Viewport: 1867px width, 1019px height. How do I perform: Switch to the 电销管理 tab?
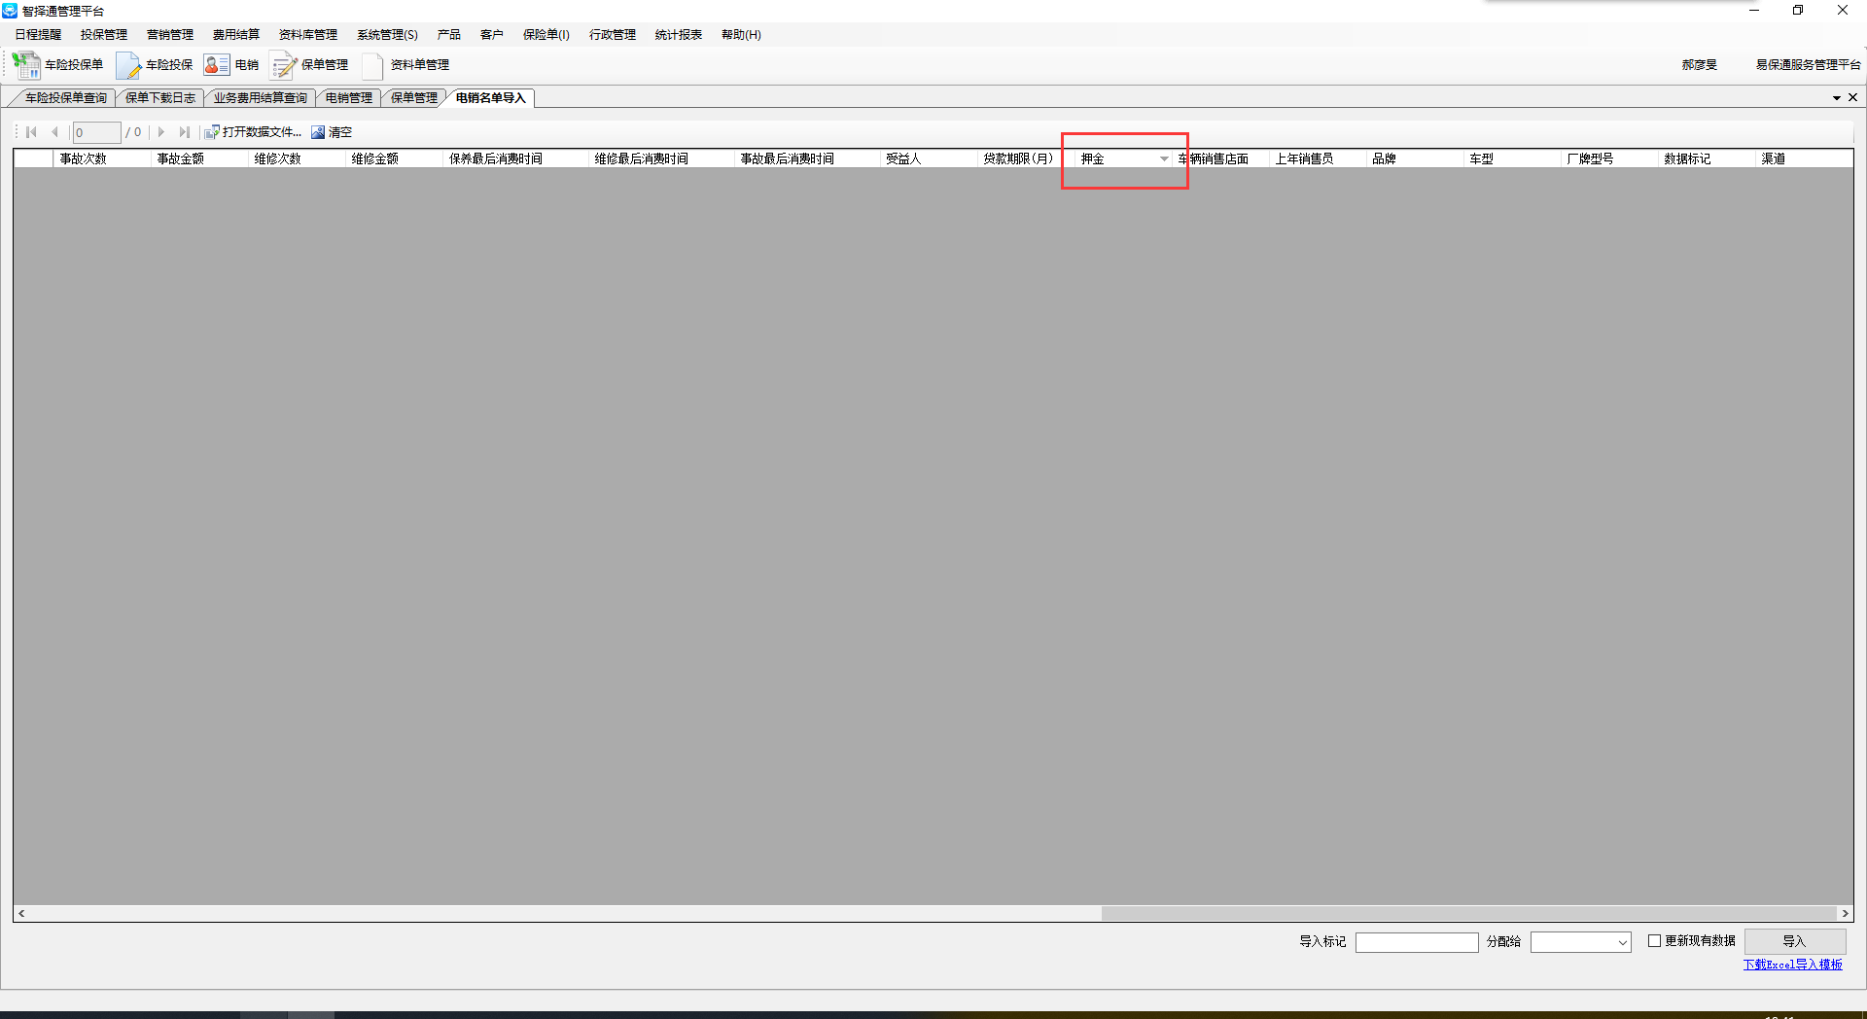pos(349,98)
